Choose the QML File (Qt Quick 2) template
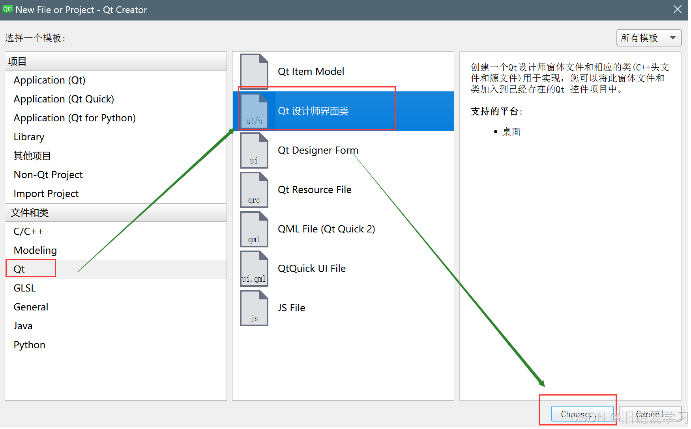The height and width of the screenshot is (429, 691). click(343, 229)
